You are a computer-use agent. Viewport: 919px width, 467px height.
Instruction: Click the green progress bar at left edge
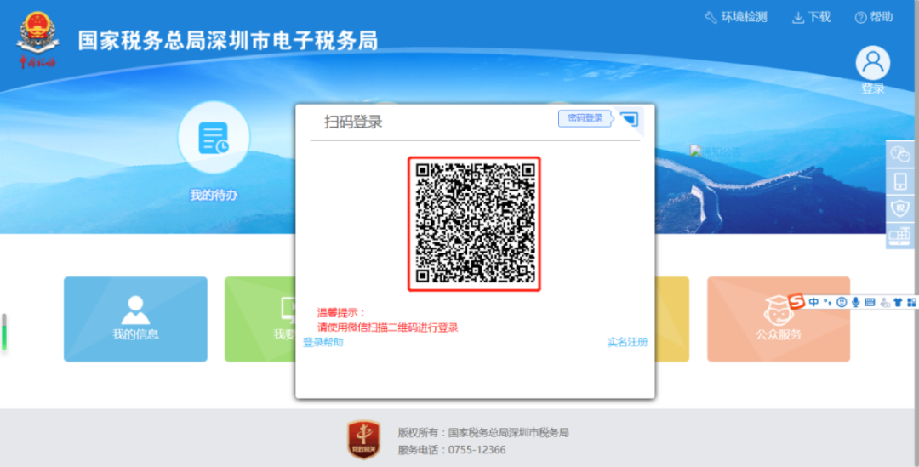pos(4,333)
